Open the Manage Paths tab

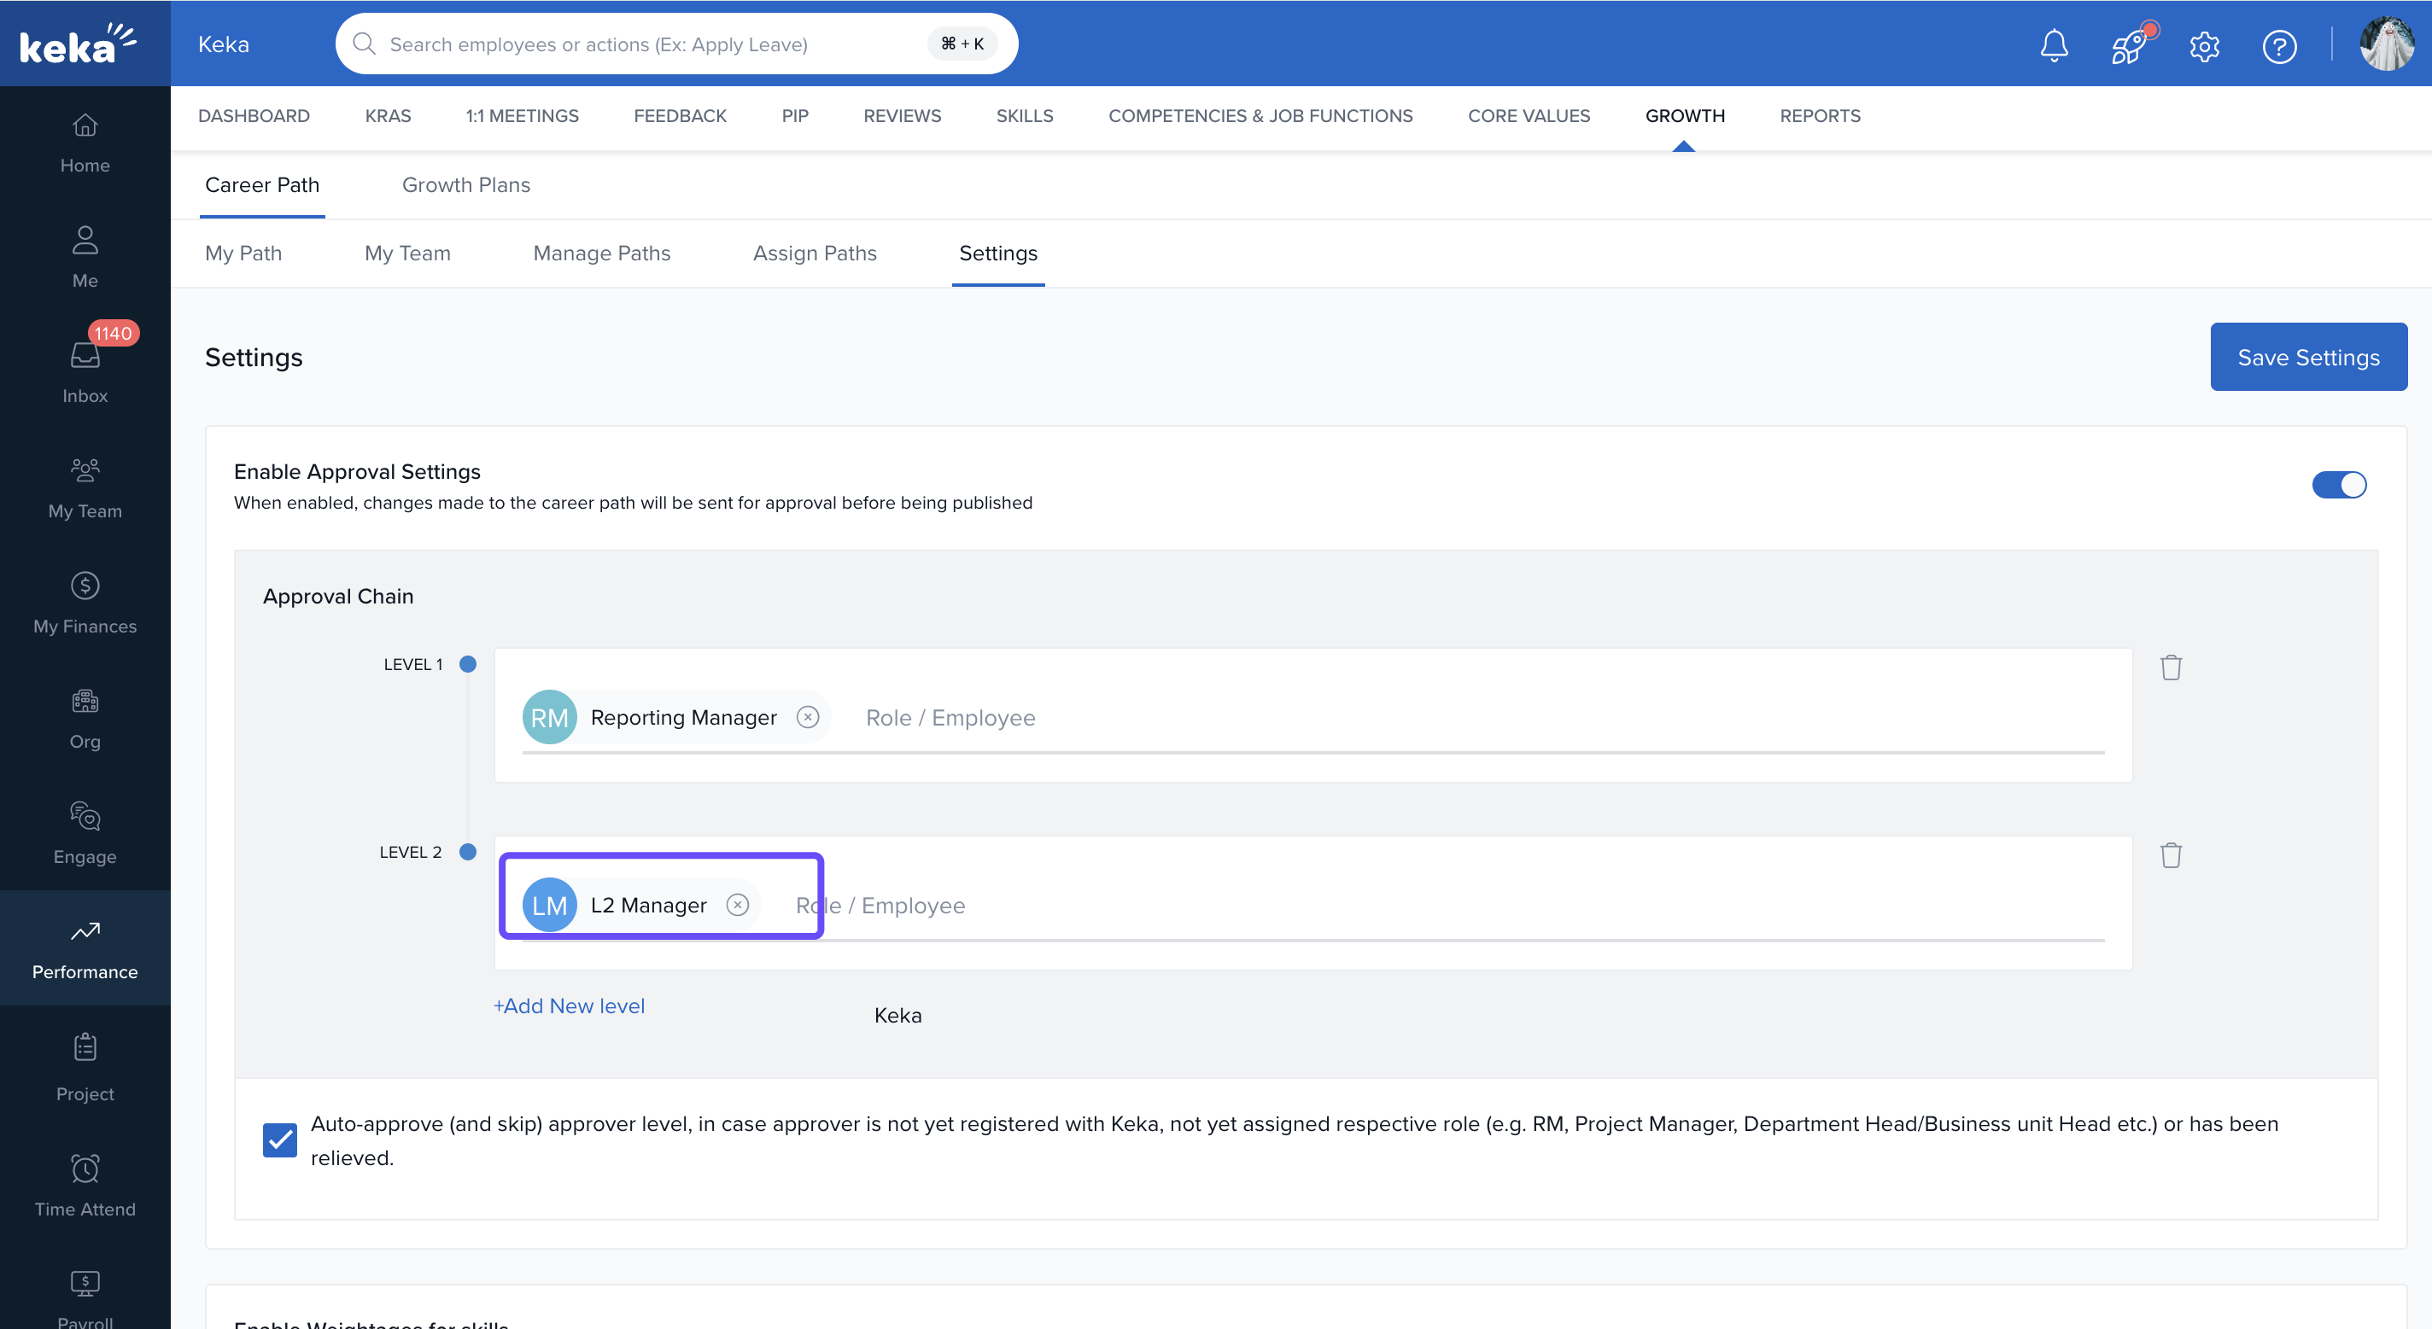coord(601,253)
